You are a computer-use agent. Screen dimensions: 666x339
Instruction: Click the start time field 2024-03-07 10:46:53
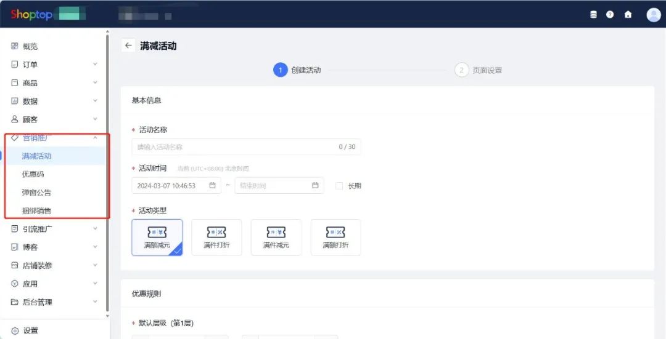coord(176,186)
